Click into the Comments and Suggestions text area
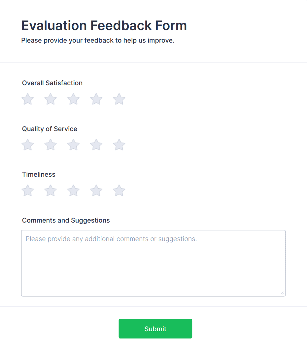The width and height of the screenshot is (307, 355). pos(153,263)
